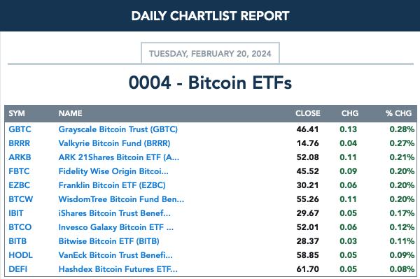
Task: Click the FBTC ticker symbol
Action: (x=19, y=171)
